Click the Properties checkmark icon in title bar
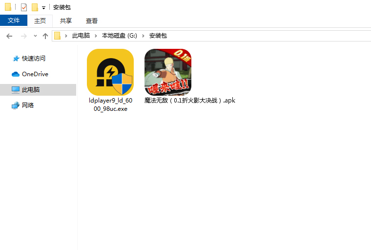 click(x=24, y=7)
